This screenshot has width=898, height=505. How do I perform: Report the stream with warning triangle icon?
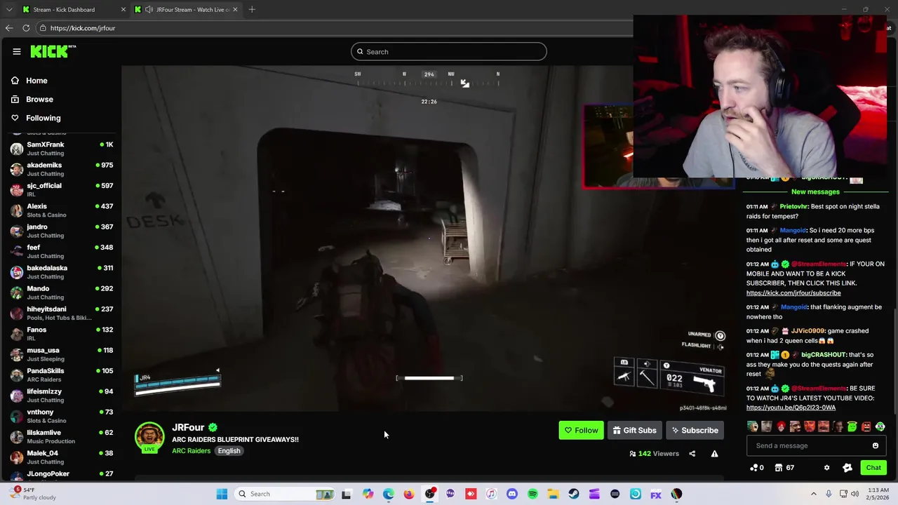[714, 454]
